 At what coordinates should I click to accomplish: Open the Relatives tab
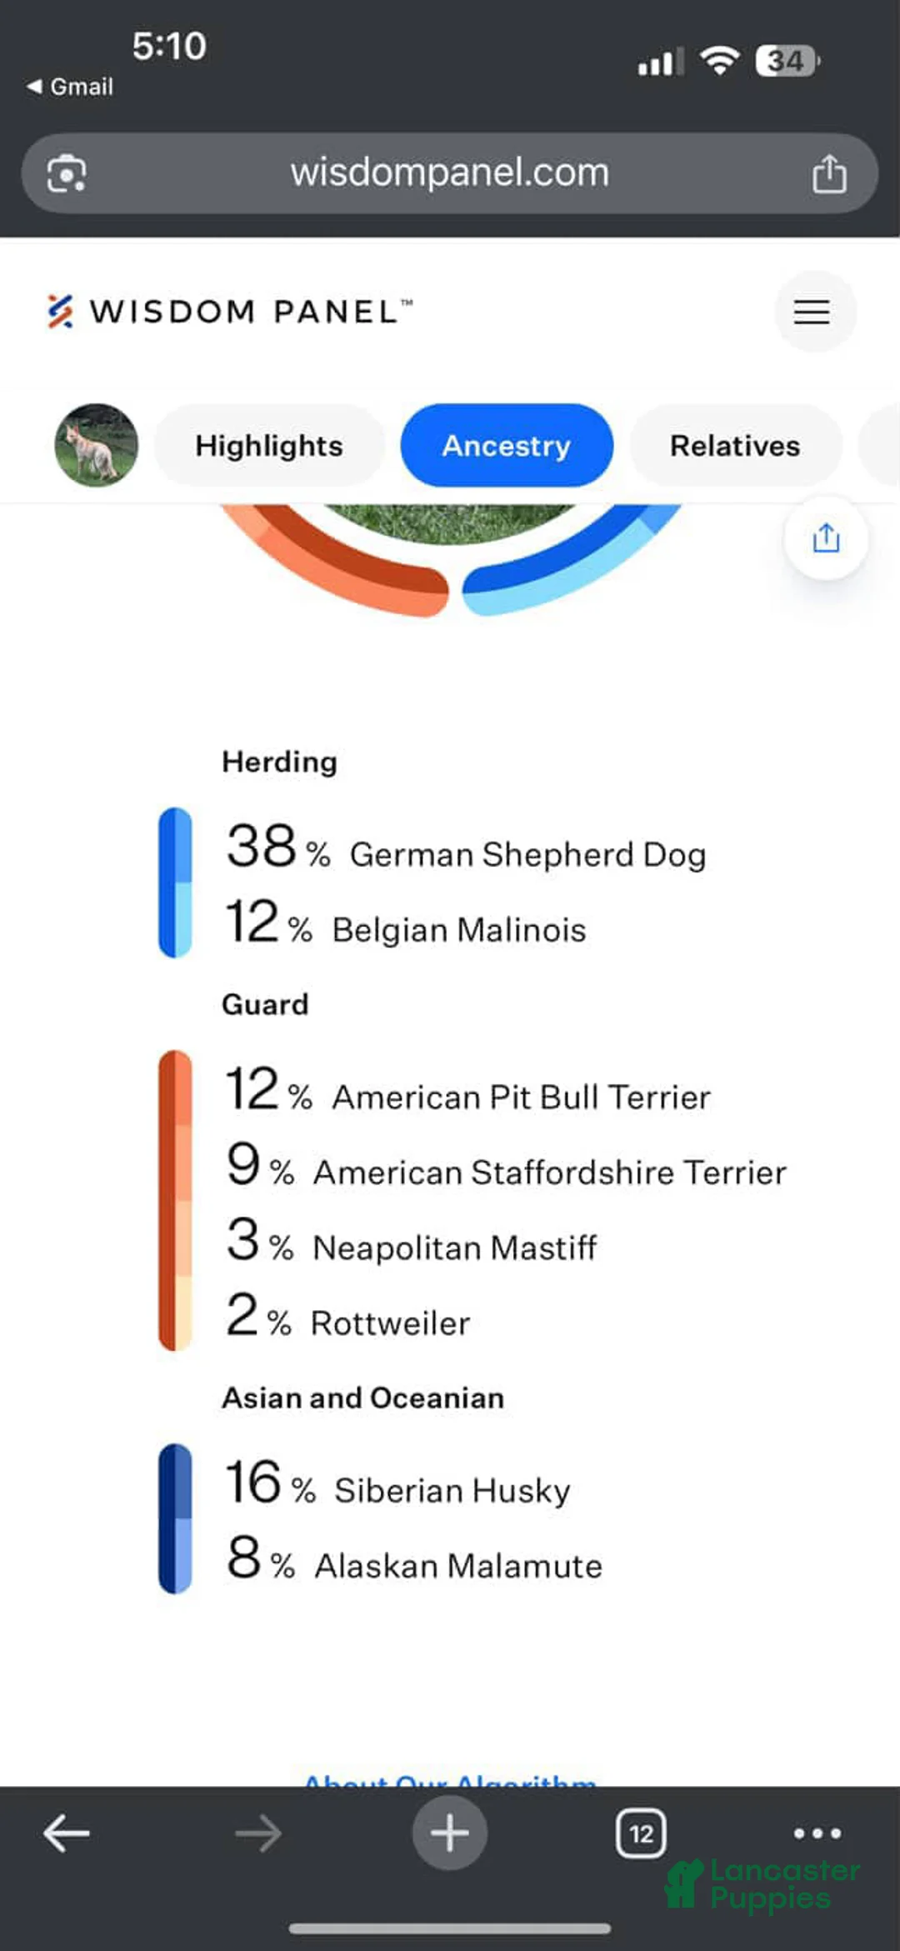coord(735,446)
